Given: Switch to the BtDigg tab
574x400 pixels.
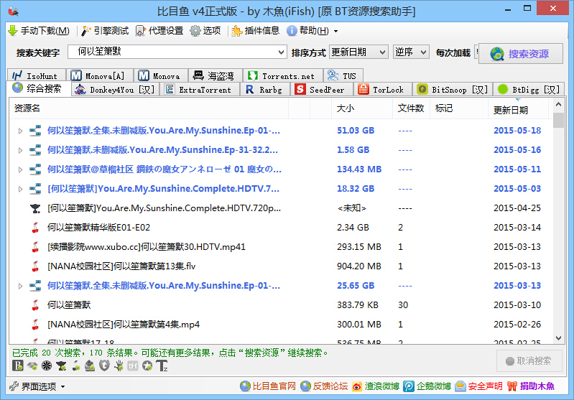Looking at the screenshot, I should click(x=529, y=90).
